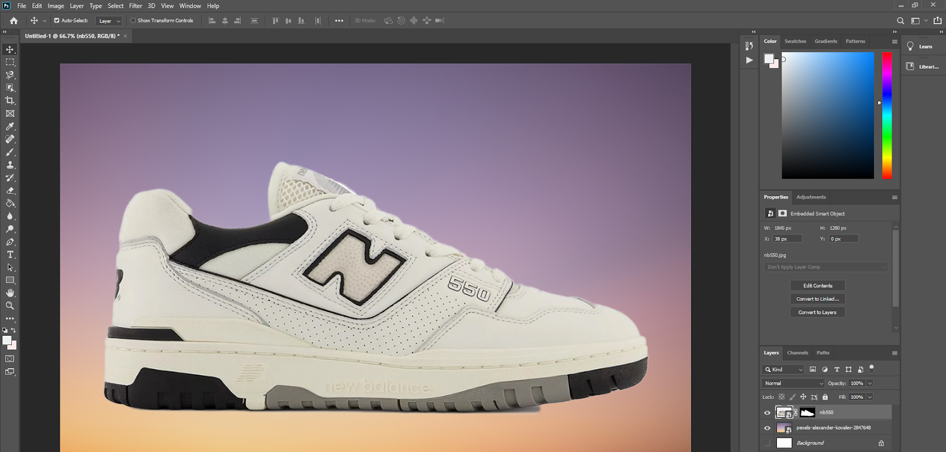This screenshot has width=946, height=452.
Task: Open the Filter menu
Action: tap(135, 6)
